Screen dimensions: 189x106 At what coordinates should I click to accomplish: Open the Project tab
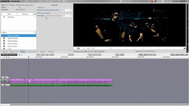point(43,52)
